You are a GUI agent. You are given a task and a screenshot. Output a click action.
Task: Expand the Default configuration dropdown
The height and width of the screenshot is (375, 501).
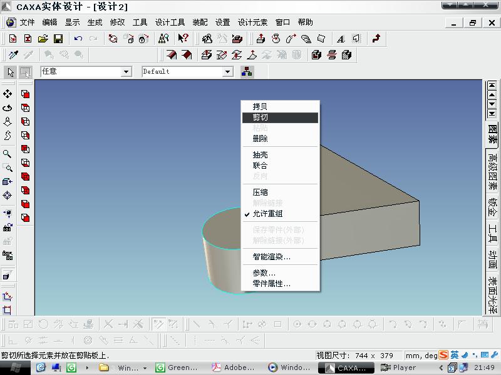point(227,72)
